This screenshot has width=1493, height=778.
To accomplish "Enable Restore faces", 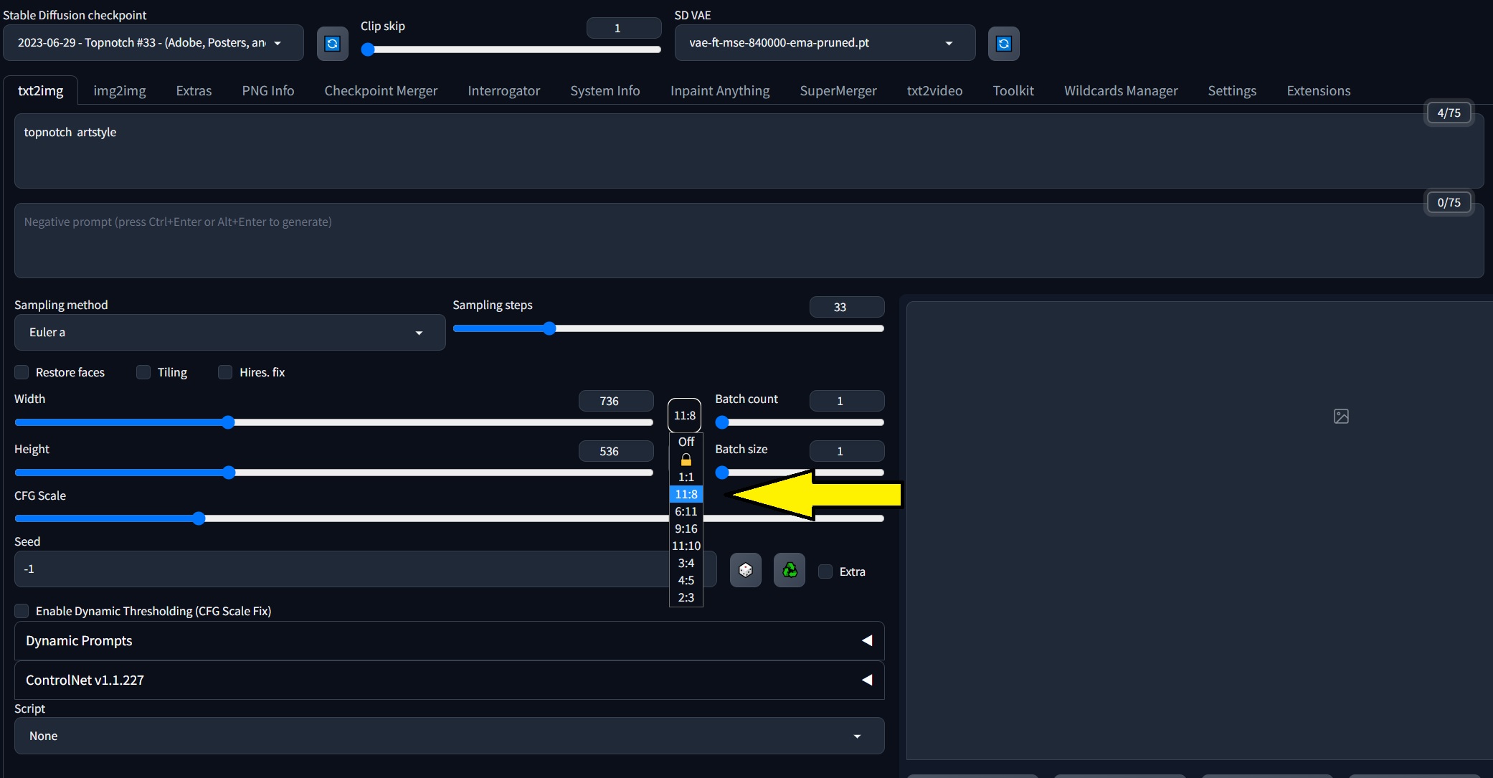I will 22,372.
